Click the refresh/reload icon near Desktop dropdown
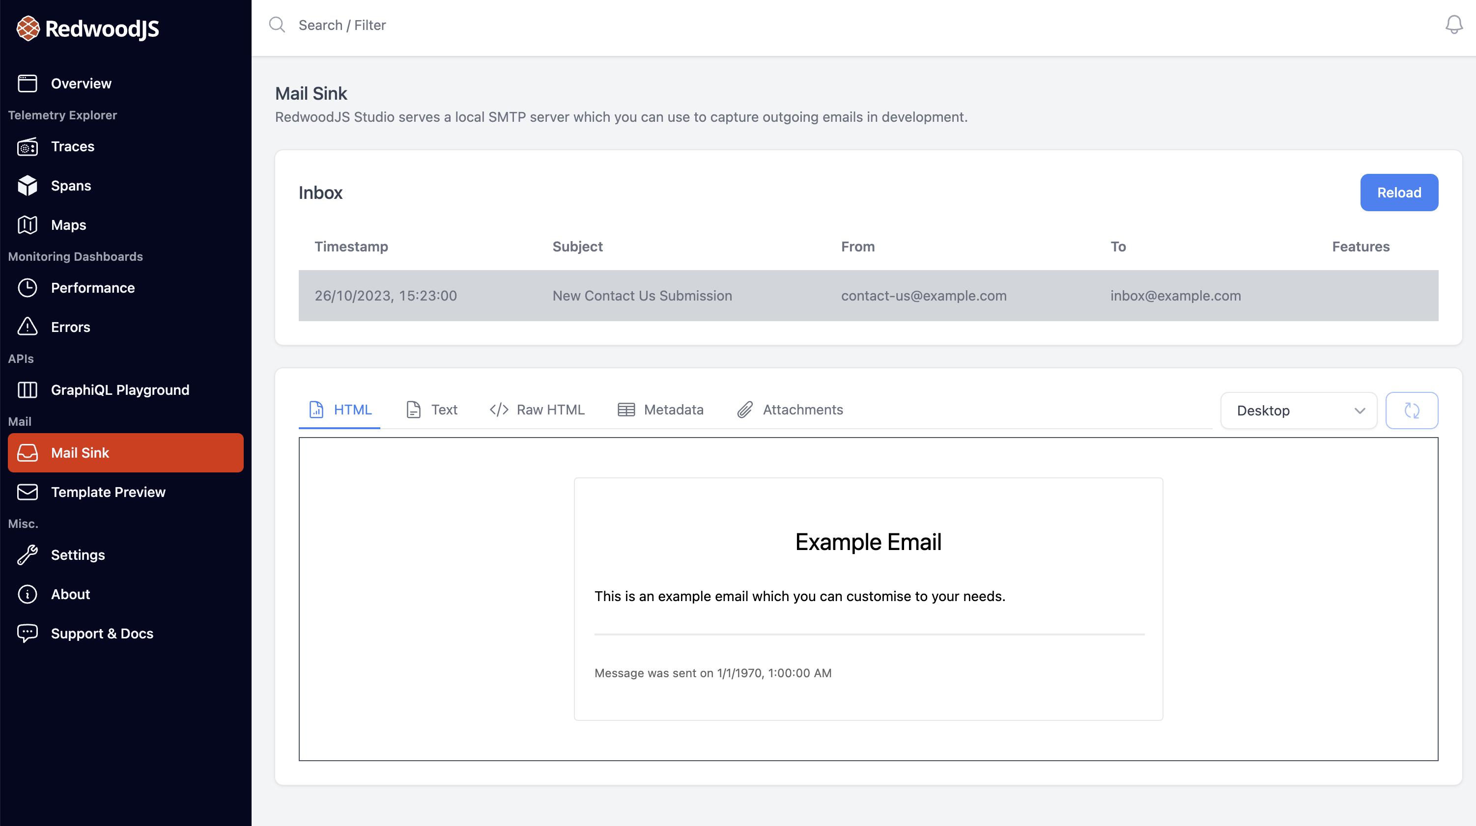The height and width of the screenshot is (826, 1476). tap(1411, 410)
